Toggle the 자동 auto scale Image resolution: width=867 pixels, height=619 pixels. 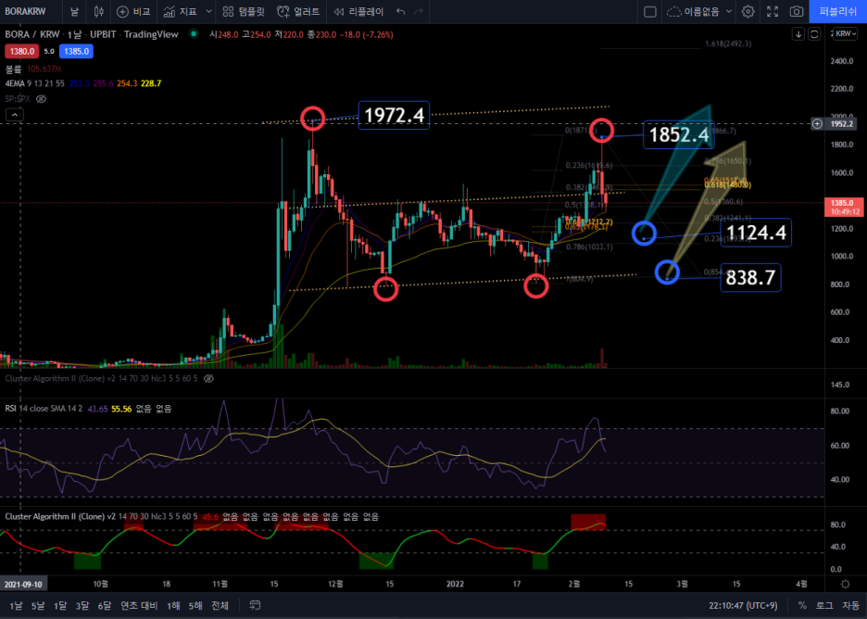point(850,606)
